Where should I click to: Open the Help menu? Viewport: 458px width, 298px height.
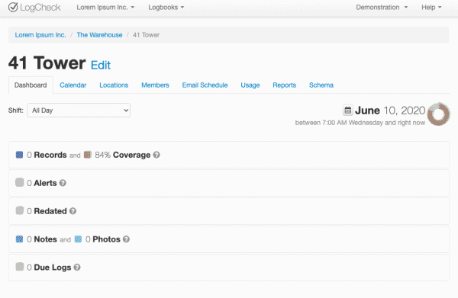[431, 8]
